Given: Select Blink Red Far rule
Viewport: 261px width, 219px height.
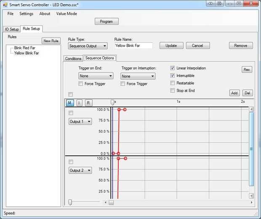Looking at the screenshot, I should pyautogui.click(x=25, y=48).
